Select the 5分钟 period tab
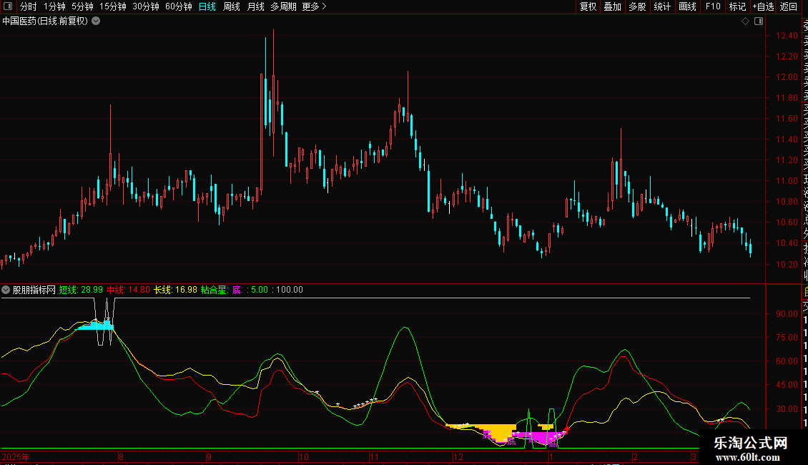 coord(82,6)
